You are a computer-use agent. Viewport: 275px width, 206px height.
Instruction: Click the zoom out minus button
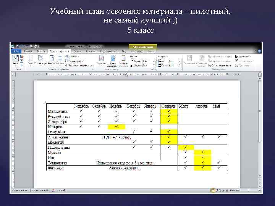tap(238, 190)
